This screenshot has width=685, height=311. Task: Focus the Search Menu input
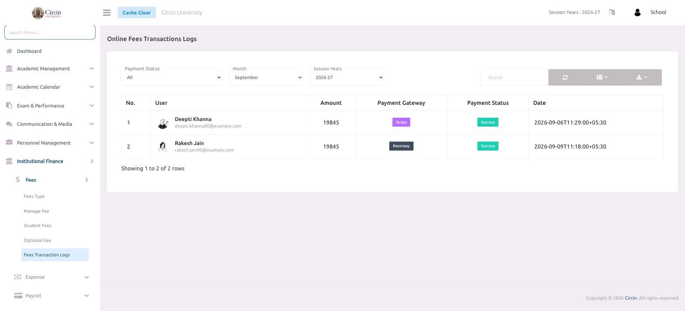(50, 32)
